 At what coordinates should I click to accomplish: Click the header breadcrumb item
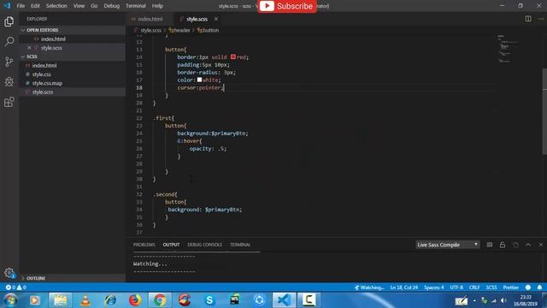[x=179, y=31]
